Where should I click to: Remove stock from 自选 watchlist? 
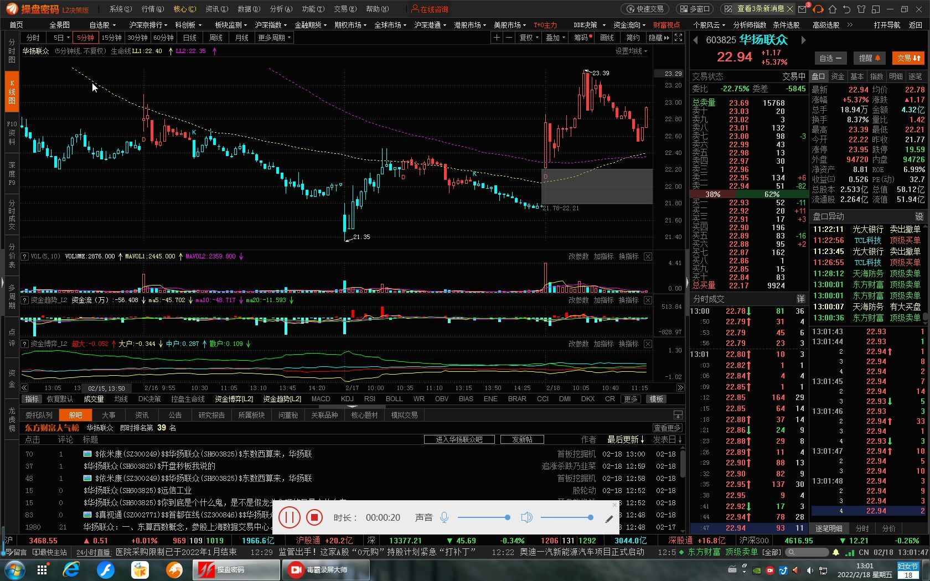click(830, 58)
